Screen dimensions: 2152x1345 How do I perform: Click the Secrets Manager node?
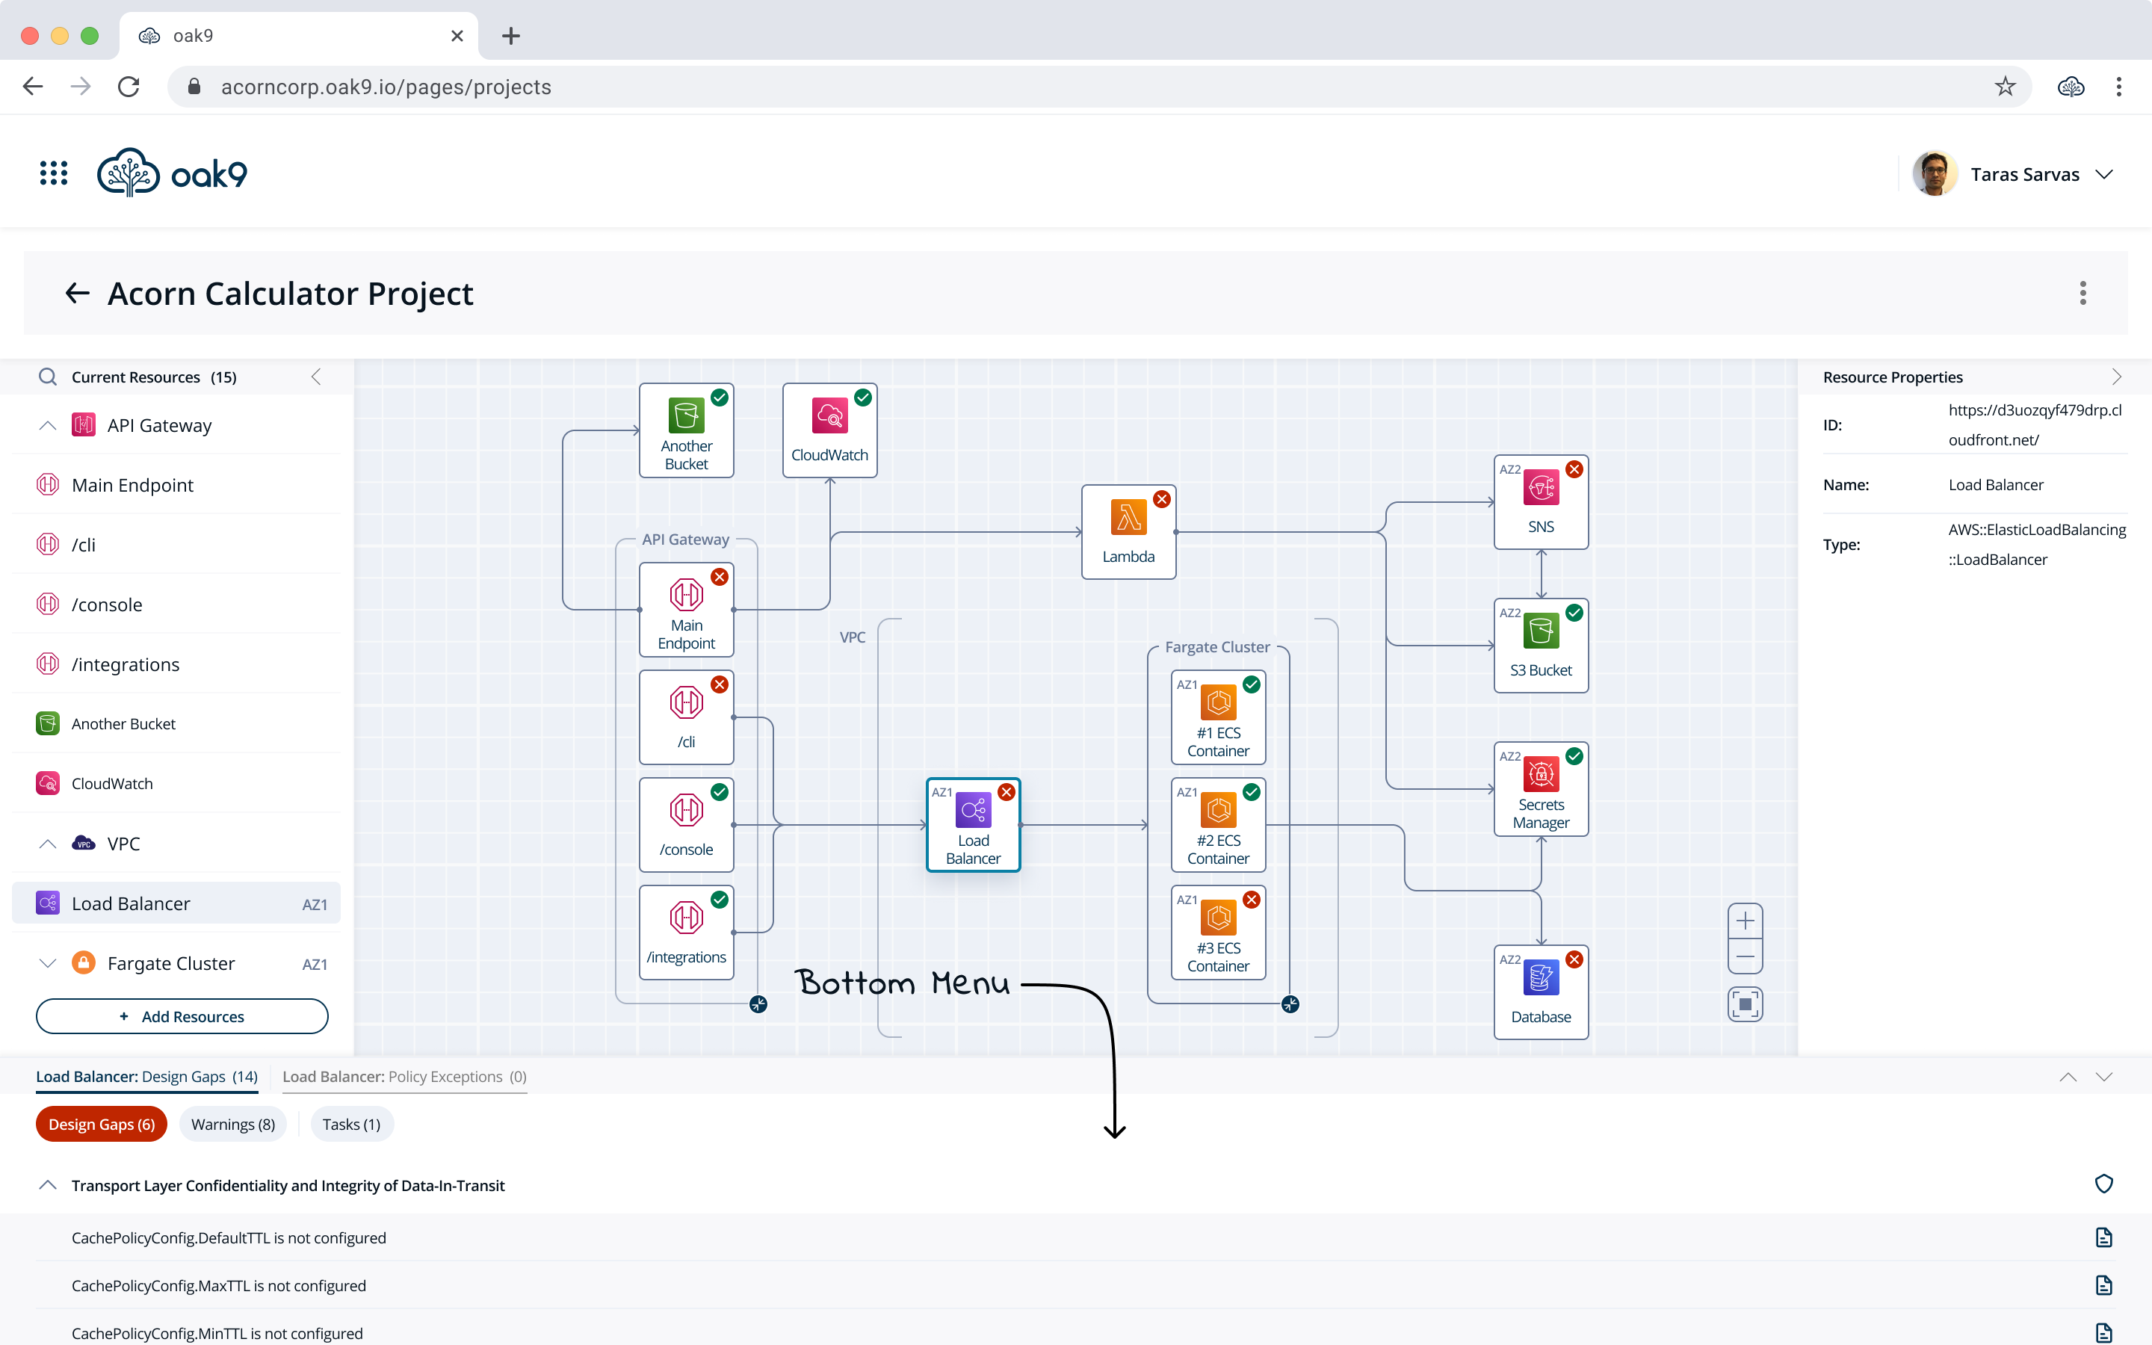1540,788
